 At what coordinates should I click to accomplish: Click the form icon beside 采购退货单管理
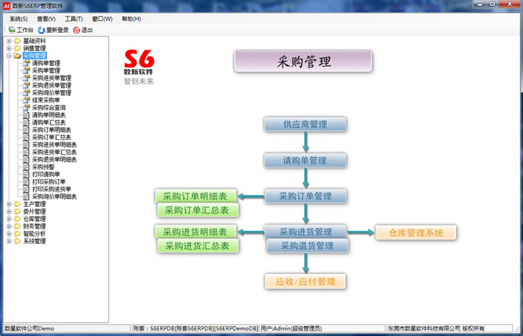(26, 85)
